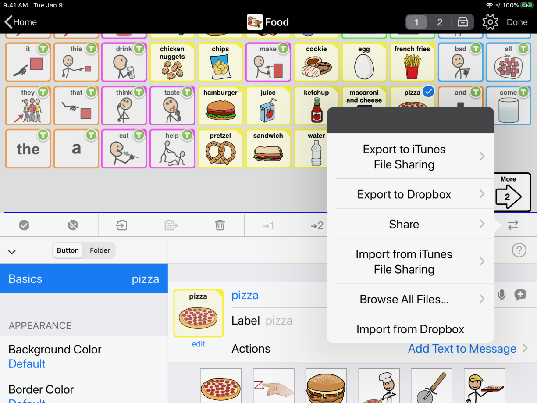Move selection to page 2 using the →2 icon
537x403 pixels.
[x=317, y=225]
